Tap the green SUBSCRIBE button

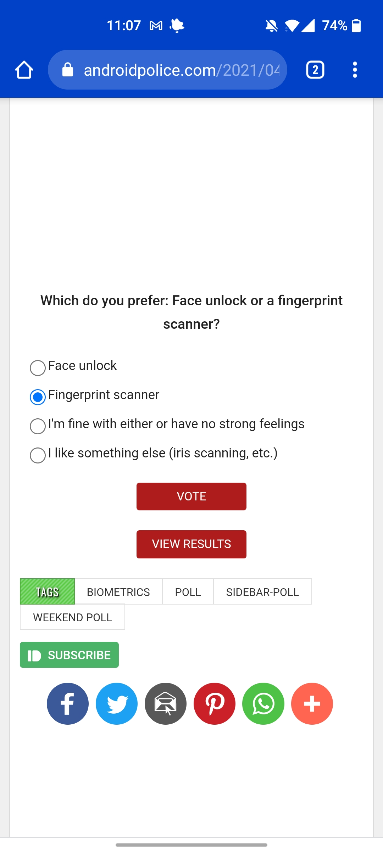point(70,655)
